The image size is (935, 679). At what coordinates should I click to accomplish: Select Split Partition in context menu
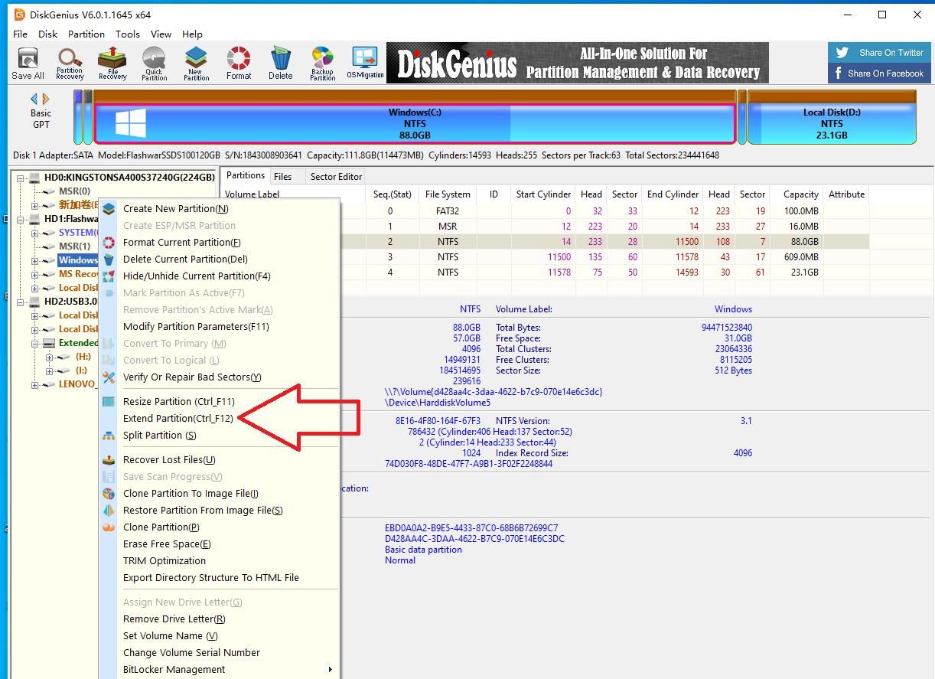click(159, 436)
